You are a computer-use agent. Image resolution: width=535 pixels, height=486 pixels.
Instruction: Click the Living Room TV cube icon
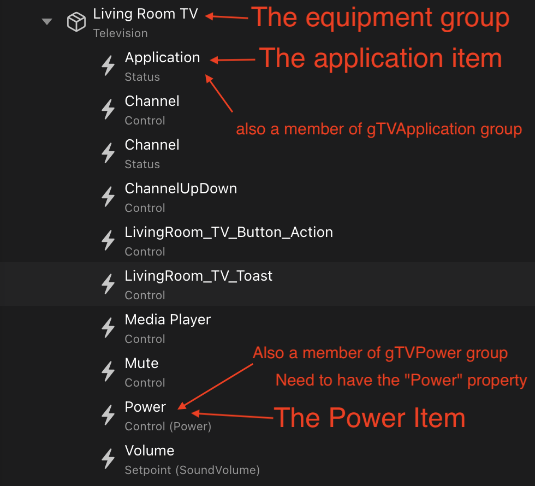point(76,22)
